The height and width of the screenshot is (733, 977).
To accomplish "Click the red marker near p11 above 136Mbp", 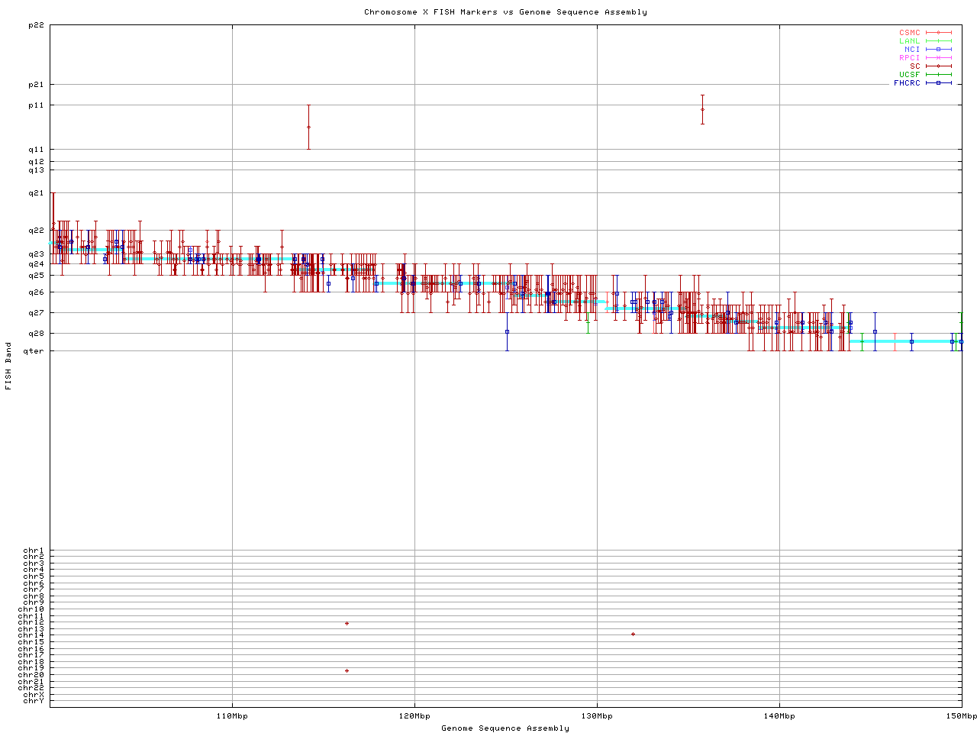I will (702, 109).
